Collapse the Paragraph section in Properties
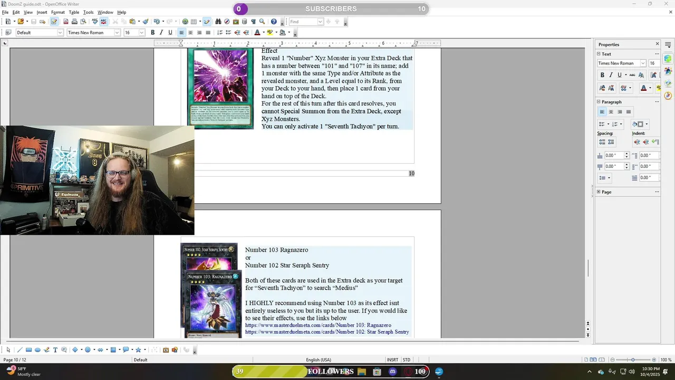This screenshot has height=380, width=675. 599,102
